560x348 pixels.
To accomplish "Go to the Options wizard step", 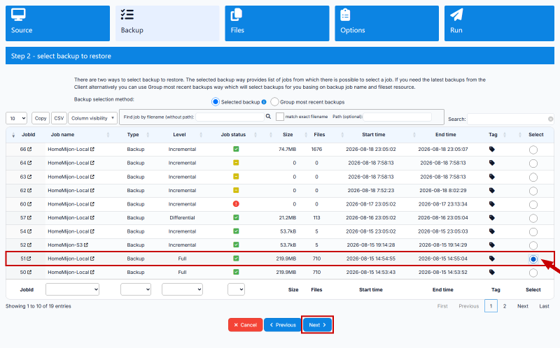I will 387,23.
